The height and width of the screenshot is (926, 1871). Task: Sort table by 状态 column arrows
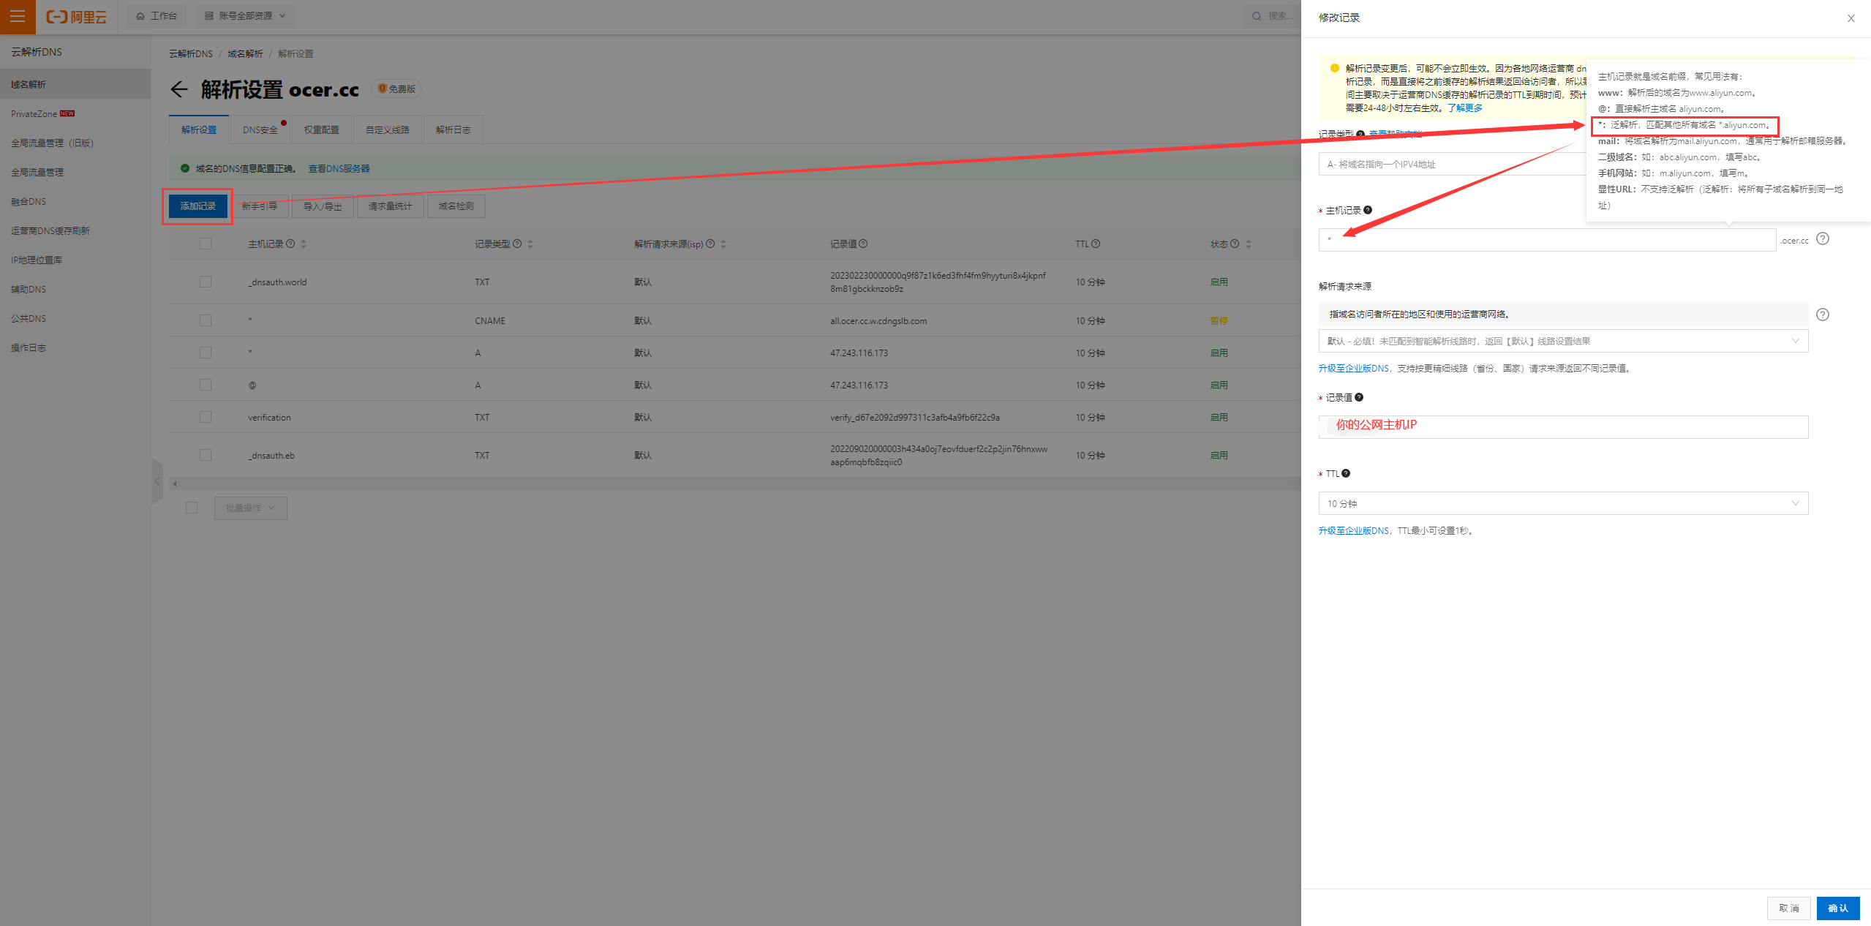[x=1249, y=244]
